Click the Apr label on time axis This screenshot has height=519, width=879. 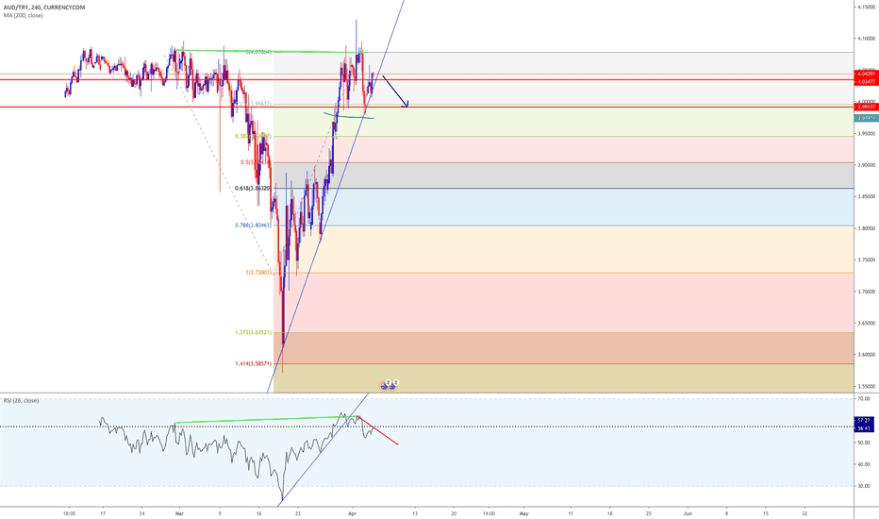[x=352, y=513]
